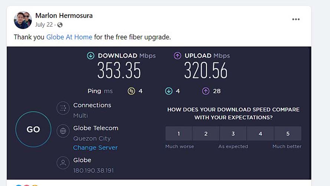This screenshot has height=186, width=330.
Task: Select rating 5, much better
Action: [288, 134]
